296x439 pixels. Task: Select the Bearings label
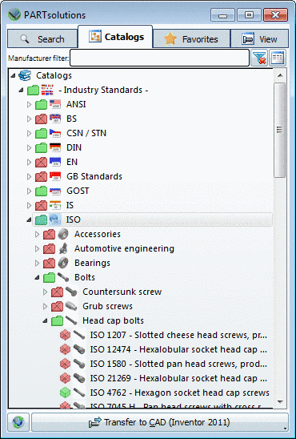coord(92,264)
